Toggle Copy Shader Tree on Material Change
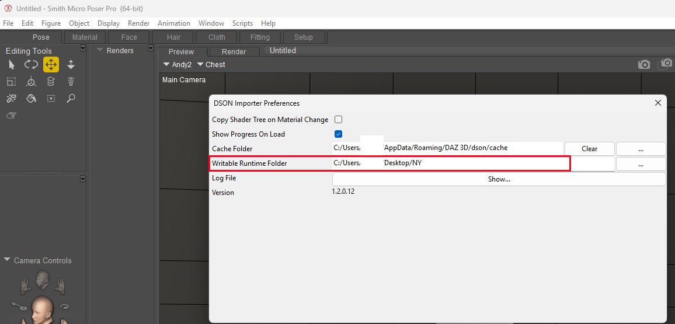 tap(338, 120)
